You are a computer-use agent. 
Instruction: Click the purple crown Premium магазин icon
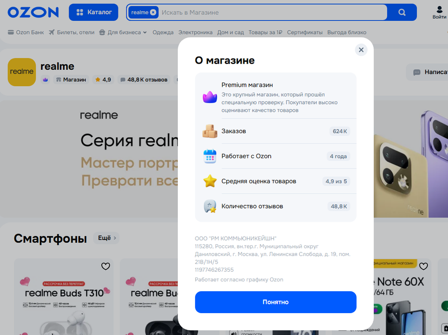(210, 97)
